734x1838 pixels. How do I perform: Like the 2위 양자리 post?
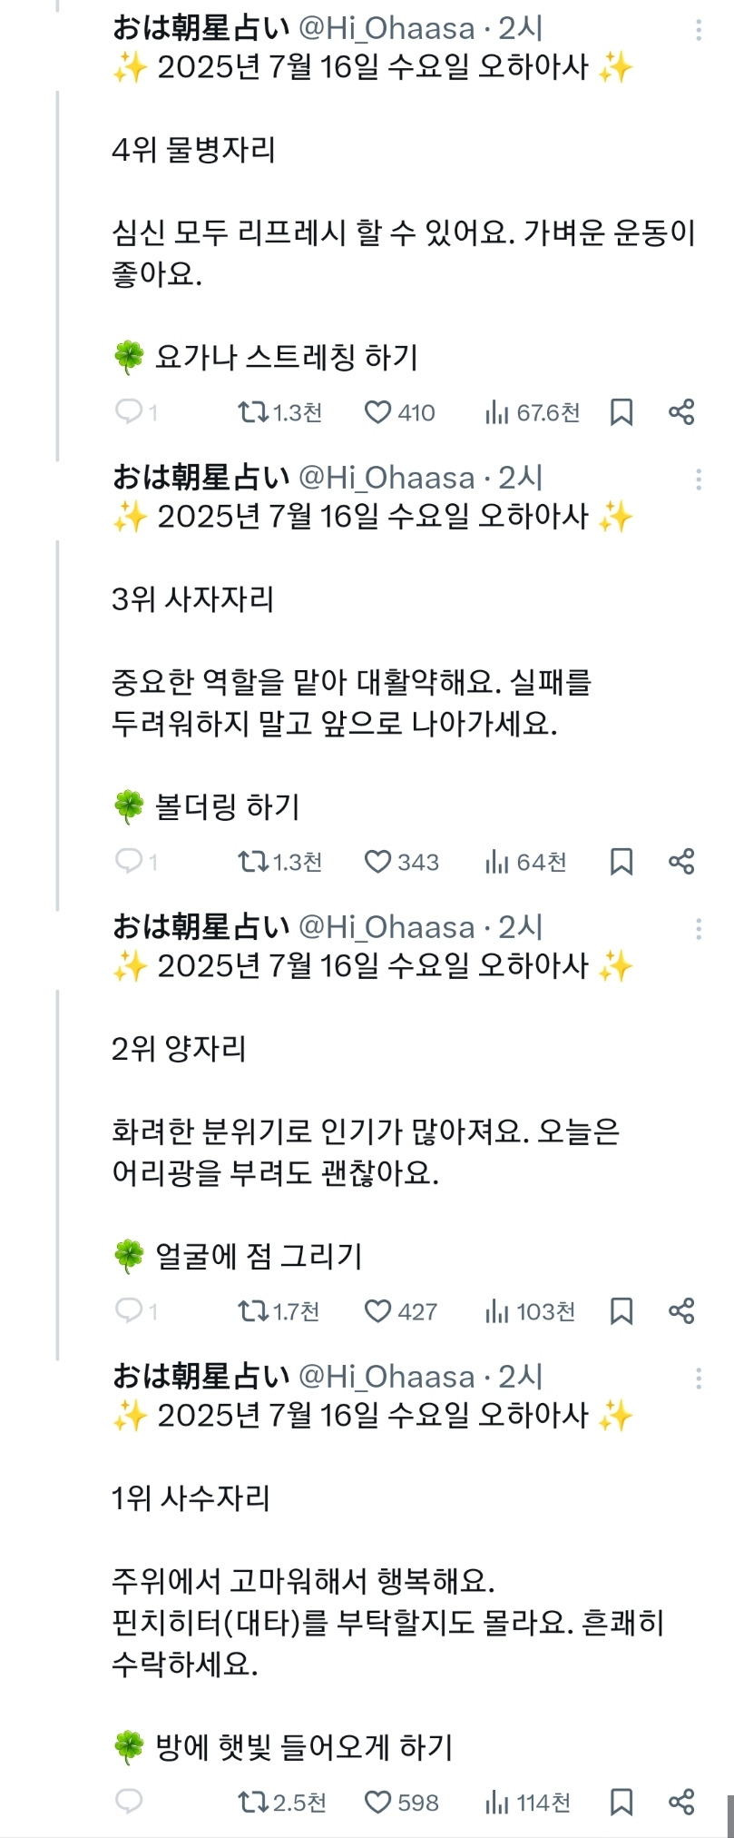(x=377, y=1311)
